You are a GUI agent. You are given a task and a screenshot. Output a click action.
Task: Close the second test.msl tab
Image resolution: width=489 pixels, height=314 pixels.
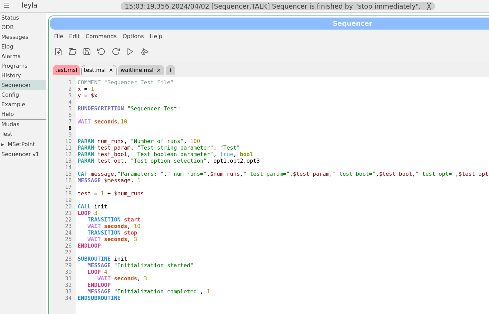(x=111, y=70)
